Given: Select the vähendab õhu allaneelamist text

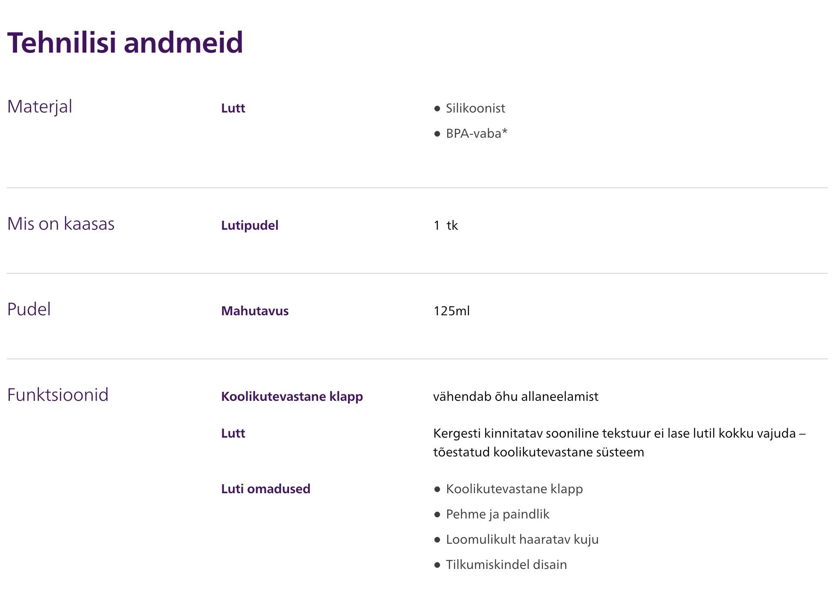Looking at the screenshot, I should (516, 397).
